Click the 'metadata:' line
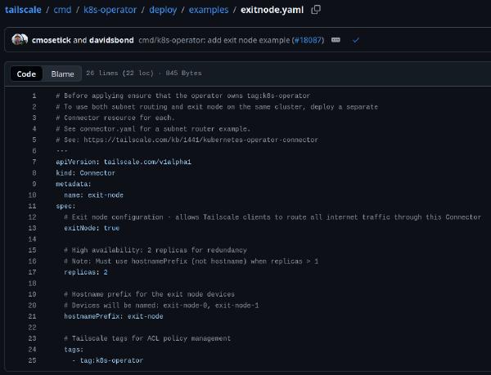Screen dimensions: 491x375 (74, 184)
